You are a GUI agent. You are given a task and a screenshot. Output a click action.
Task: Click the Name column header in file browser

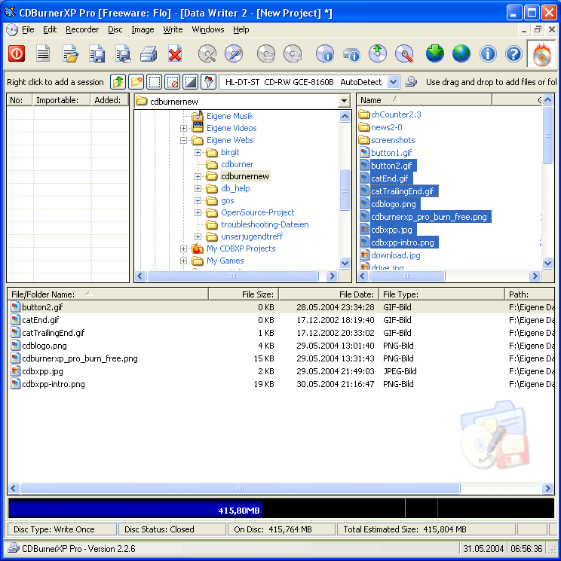click(x=425, y=100)
